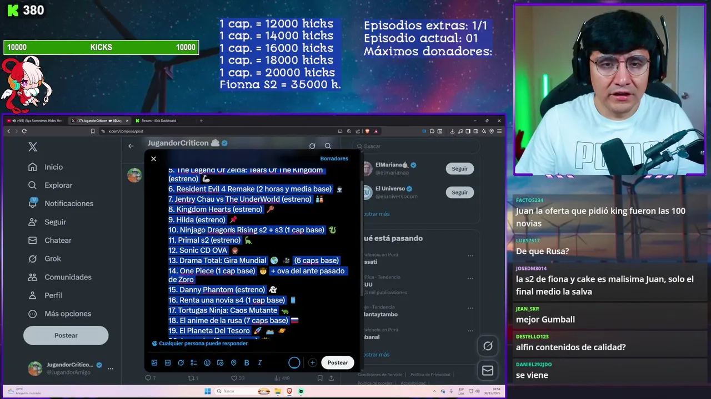The height and width of the screenshot is (399, 711).
Task: Add an image to the post
Action: pos(154,362)
